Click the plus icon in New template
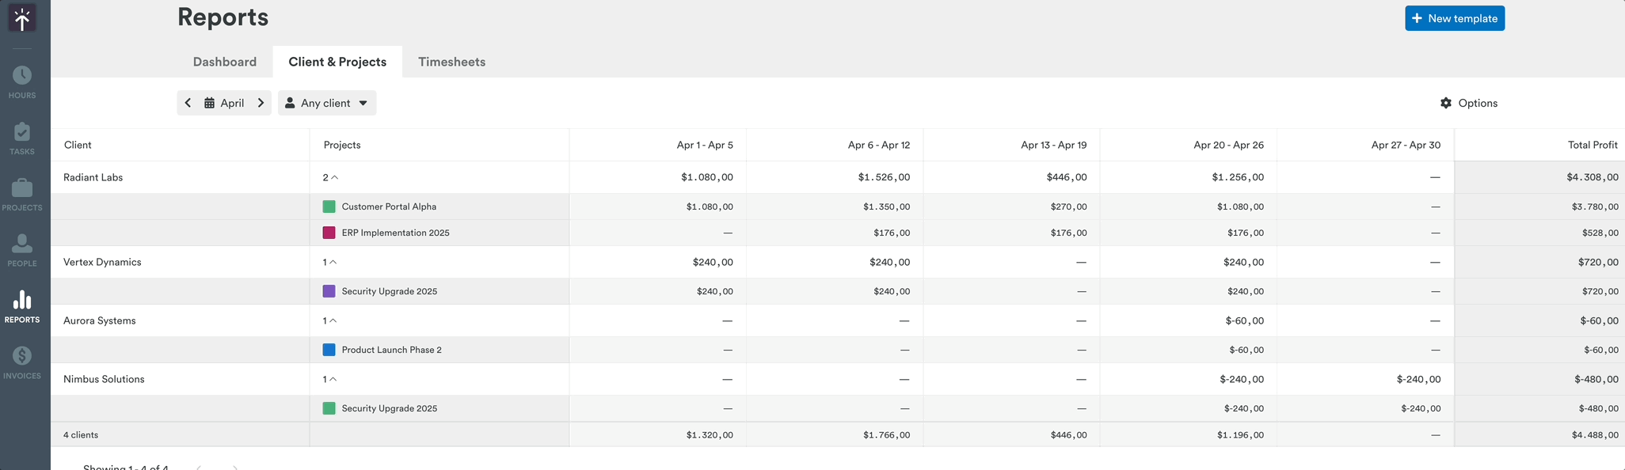1625x470 pixels. click(1417, 18)
